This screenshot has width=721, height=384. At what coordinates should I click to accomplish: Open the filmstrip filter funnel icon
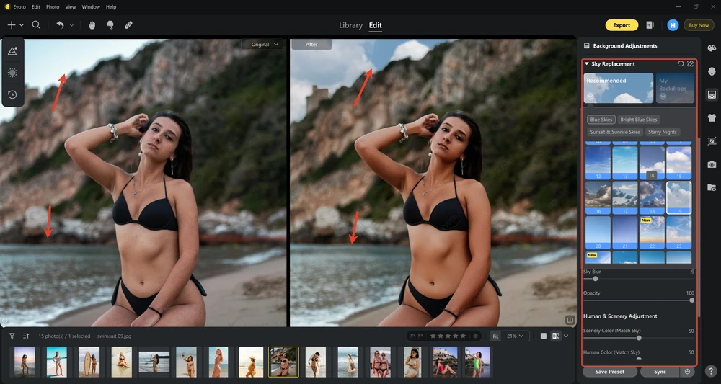[x=12, y=336]
